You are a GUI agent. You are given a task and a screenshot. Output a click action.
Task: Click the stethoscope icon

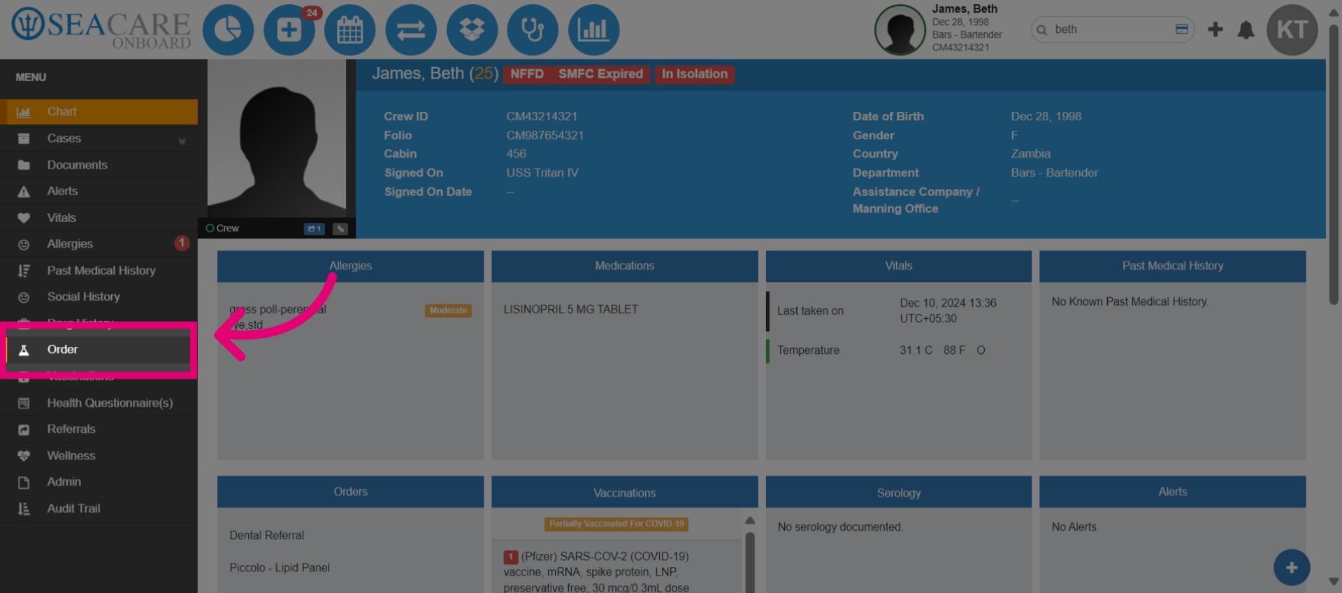pos(533,30)
